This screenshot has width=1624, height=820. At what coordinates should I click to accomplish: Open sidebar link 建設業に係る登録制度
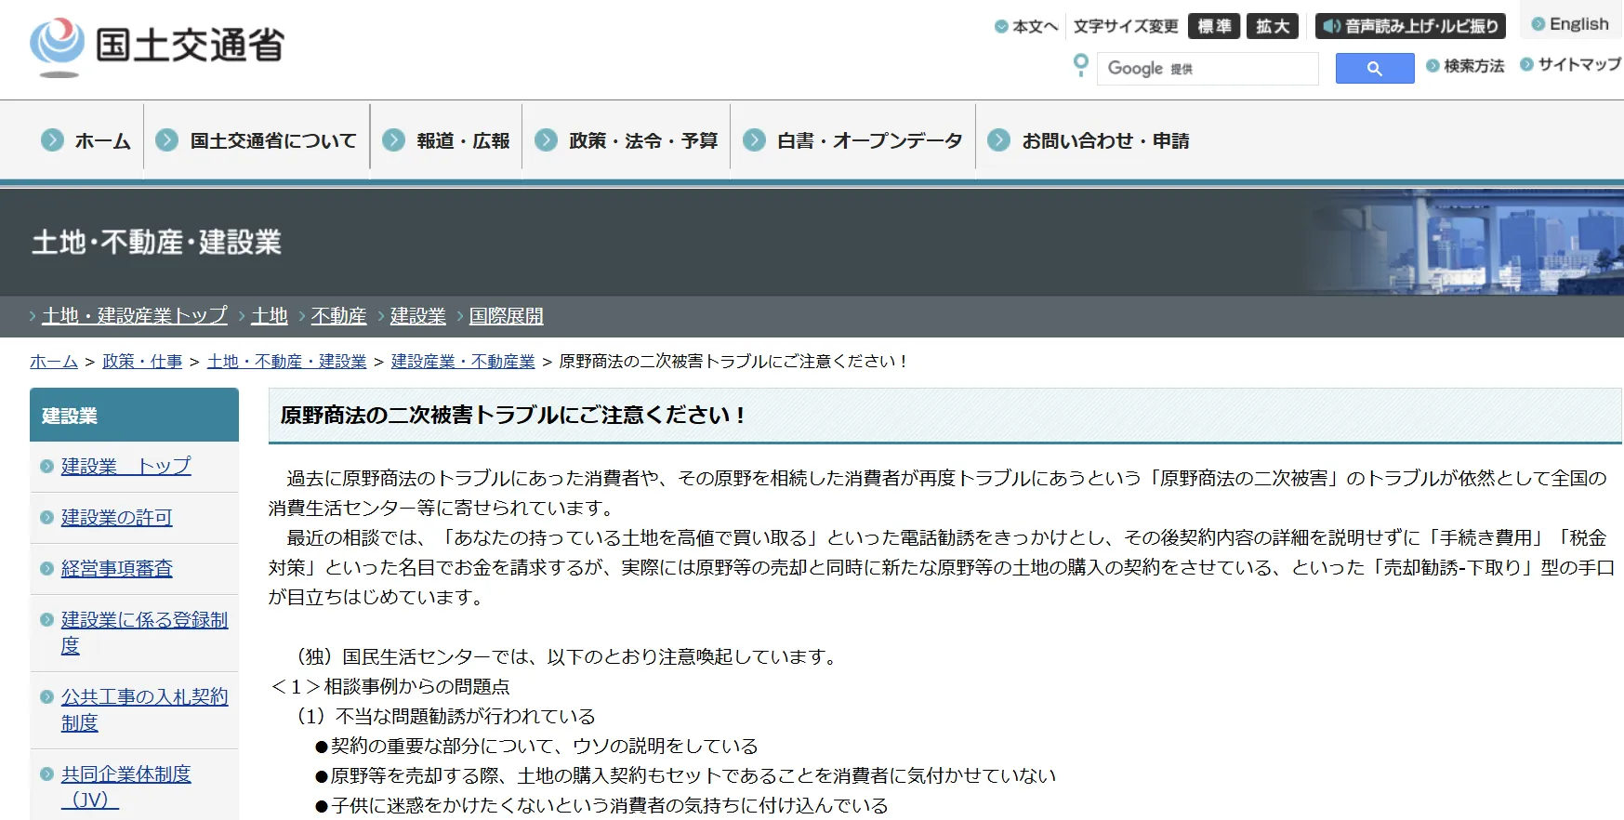point(144,633)
